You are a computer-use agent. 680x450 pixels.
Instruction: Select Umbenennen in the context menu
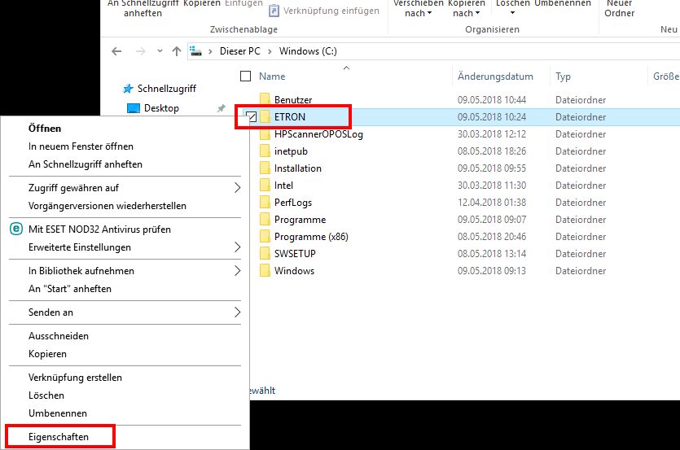[57, 413]
